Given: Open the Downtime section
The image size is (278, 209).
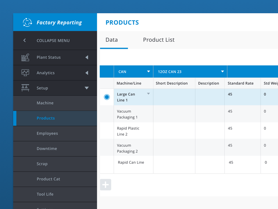Looking at the screenshot, I should tap(47, 148).
